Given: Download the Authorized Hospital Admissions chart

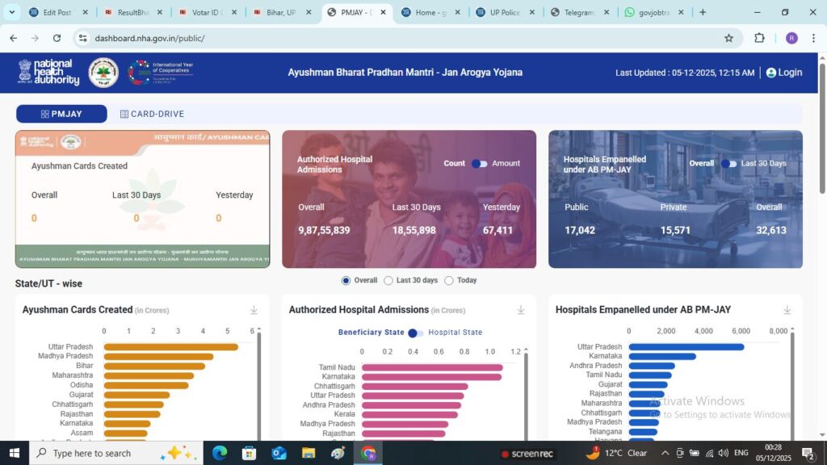Looking at the screenshot, I should (x=521, y=310).
